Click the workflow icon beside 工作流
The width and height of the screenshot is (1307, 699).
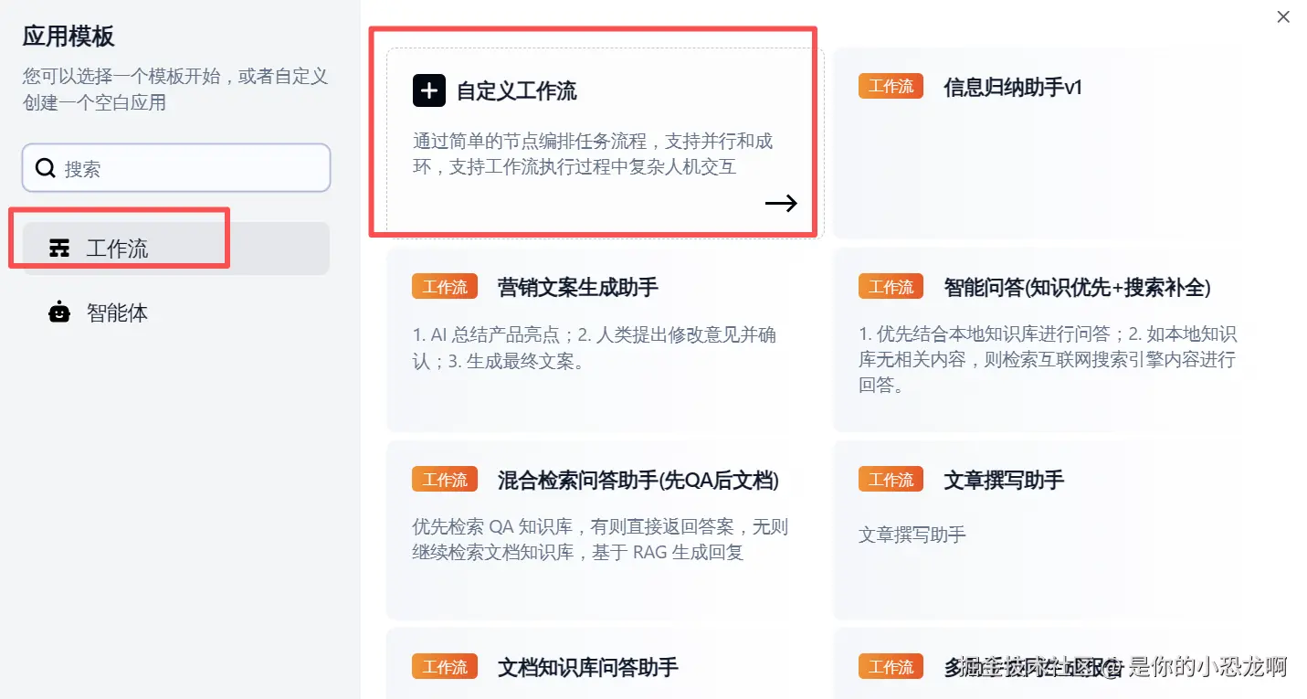click(59, 248)
